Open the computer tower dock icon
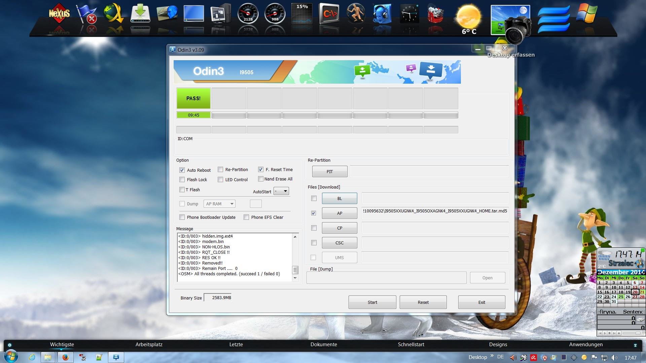Screen dimensions: 646x363 point(221,13)
